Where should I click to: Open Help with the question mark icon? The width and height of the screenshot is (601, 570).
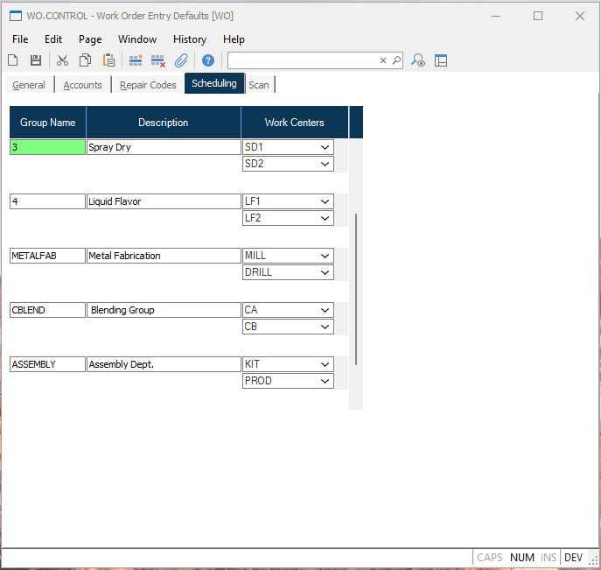click(x=208, y=60)
